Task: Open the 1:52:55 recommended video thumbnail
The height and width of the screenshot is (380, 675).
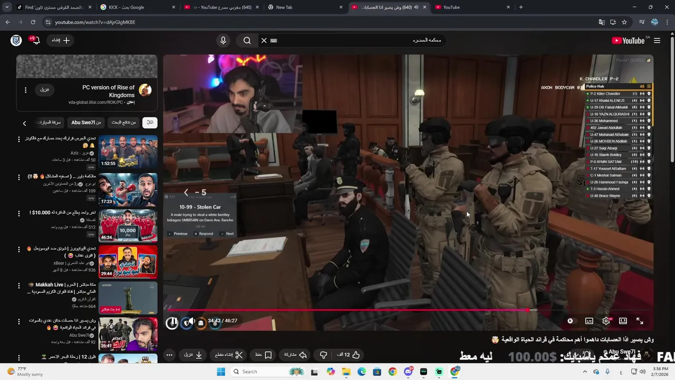Action: [x=128, y=152]
